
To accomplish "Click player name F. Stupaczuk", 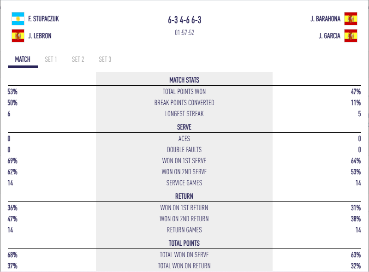I will (43, 19).
